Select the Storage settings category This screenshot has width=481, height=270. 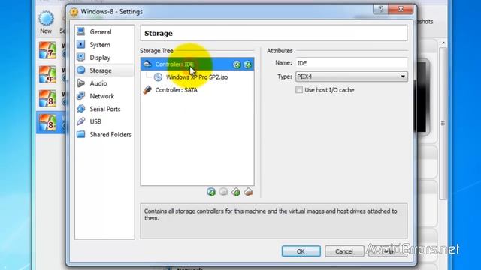click(x=101, y=70)
